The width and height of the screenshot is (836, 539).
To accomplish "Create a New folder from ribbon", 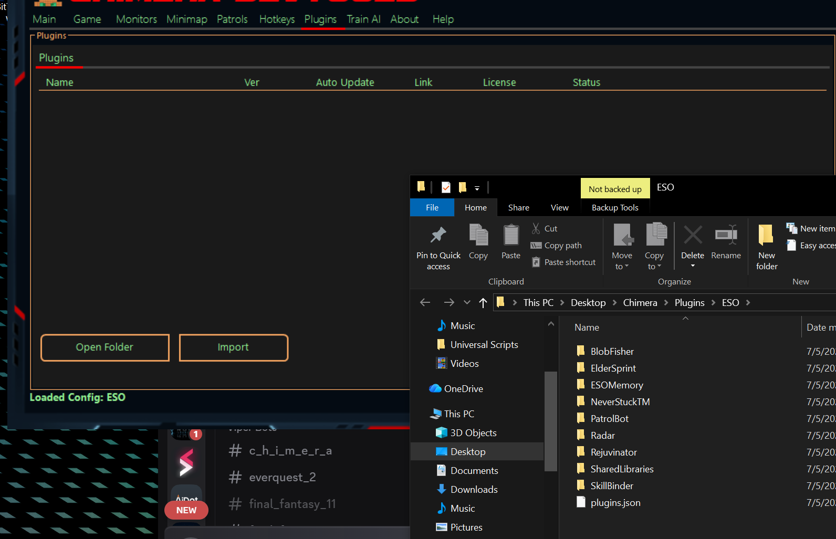I will coord(767,247).
